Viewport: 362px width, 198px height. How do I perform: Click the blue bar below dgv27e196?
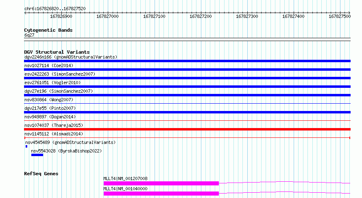pyautogui.click(x=187, y=95)
